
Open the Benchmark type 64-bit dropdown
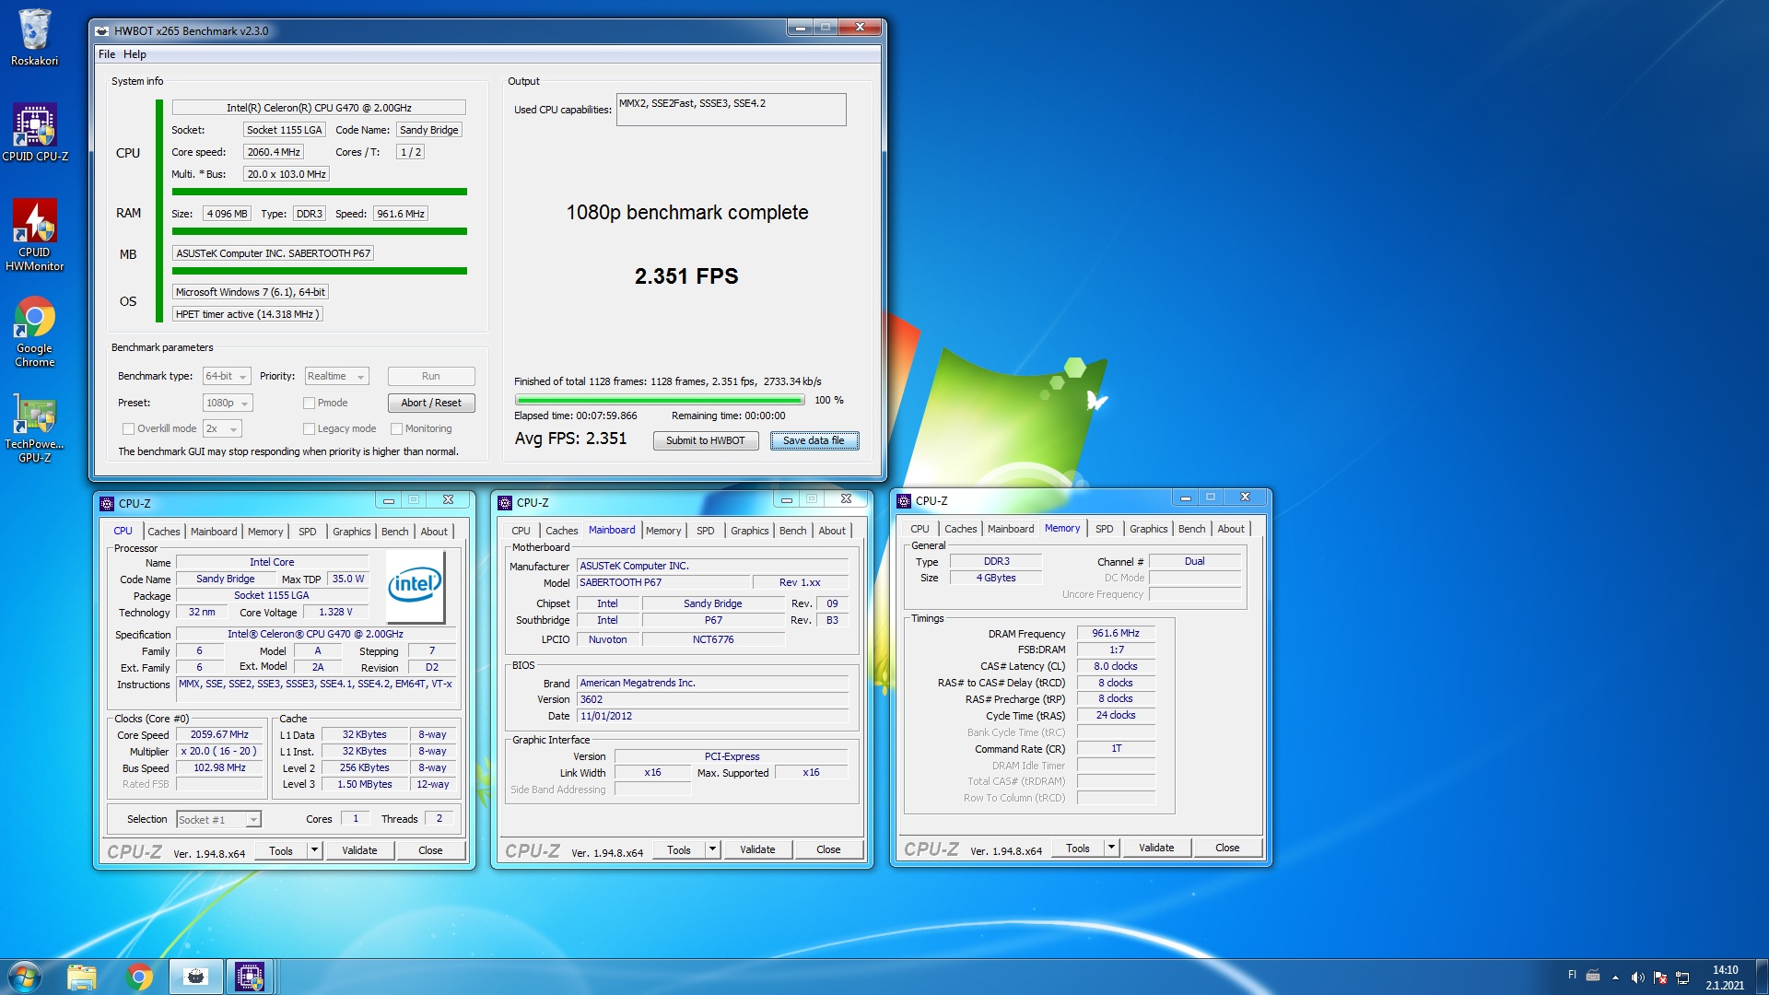click(227, 376)
